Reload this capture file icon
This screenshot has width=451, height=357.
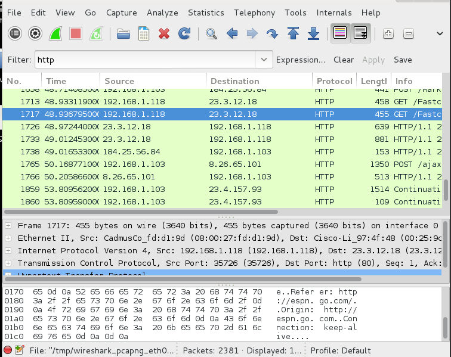pyautogui.click(x=184, y=33)
